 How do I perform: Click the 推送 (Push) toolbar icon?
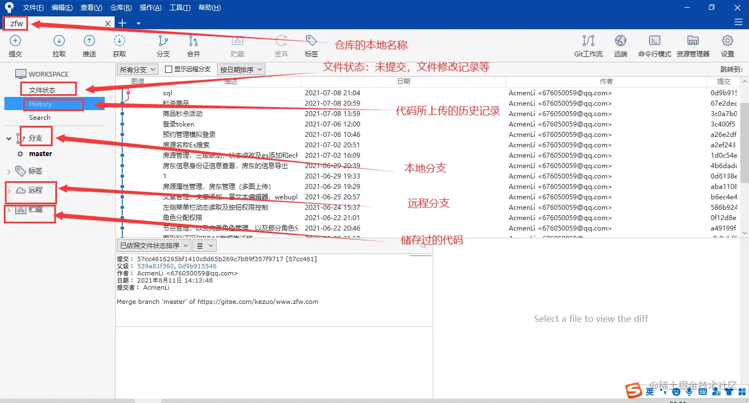pos(89,41)
